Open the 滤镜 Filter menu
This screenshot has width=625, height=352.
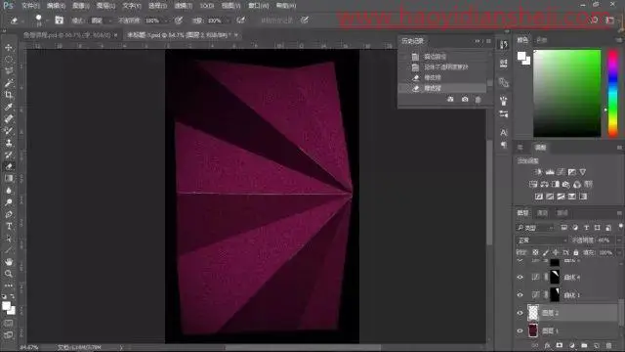pyautogui.click(x=184, y=6)
